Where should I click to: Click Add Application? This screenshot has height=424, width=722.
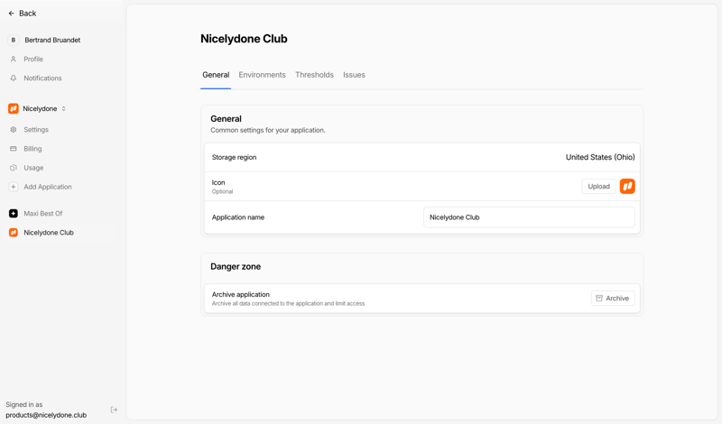tap(48, 187)
